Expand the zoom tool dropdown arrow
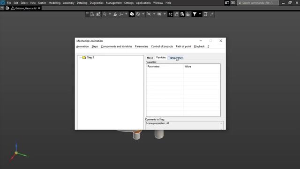Image resolution: width=300 pixels, height=169 pixels. [x=110, y=14]
